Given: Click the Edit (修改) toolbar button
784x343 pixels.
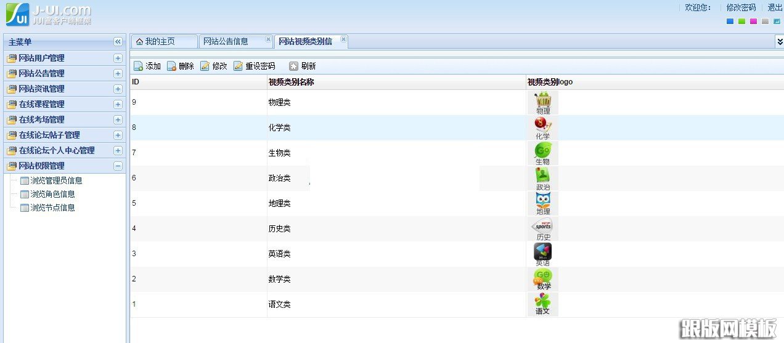Looking at the screenshot, I should click(214, 67).
